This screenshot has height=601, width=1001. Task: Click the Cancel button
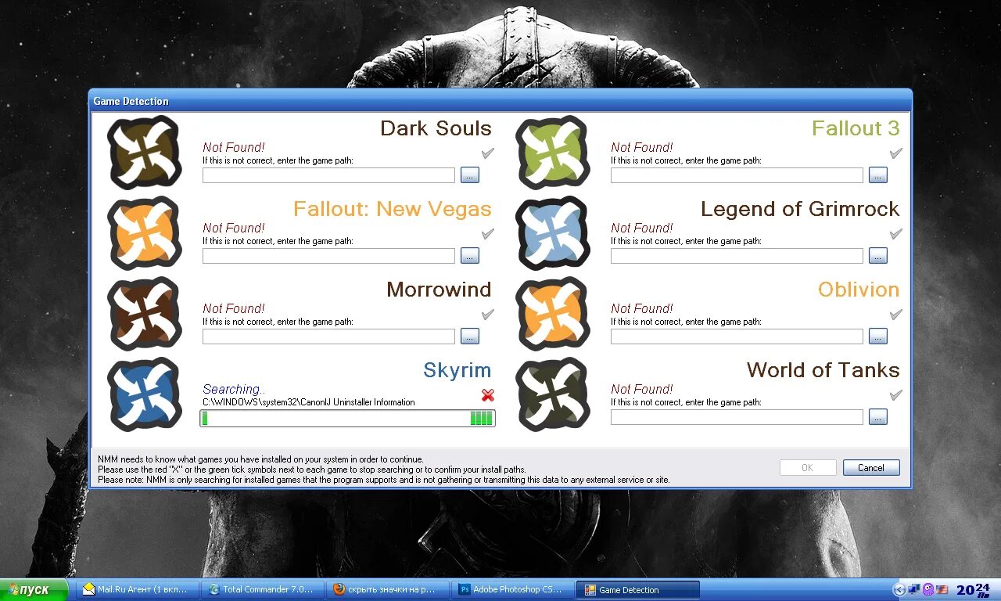pyautogui.click(x=871, y=468)
